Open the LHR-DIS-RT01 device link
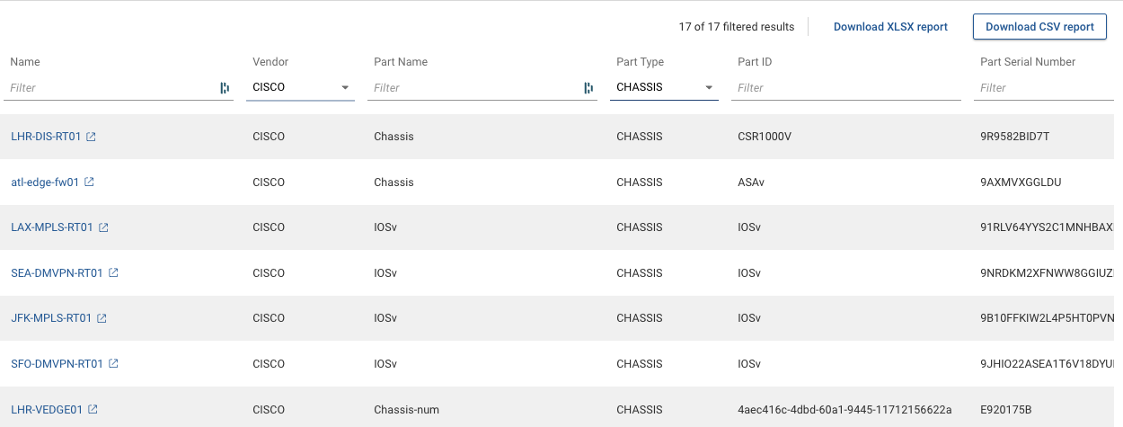 coord(46,137)
